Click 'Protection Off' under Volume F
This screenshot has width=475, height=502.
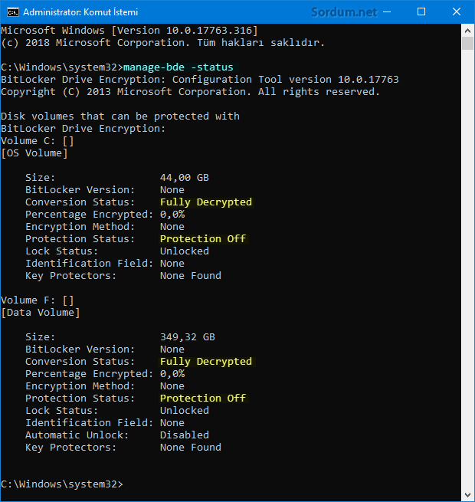(203, 399)
